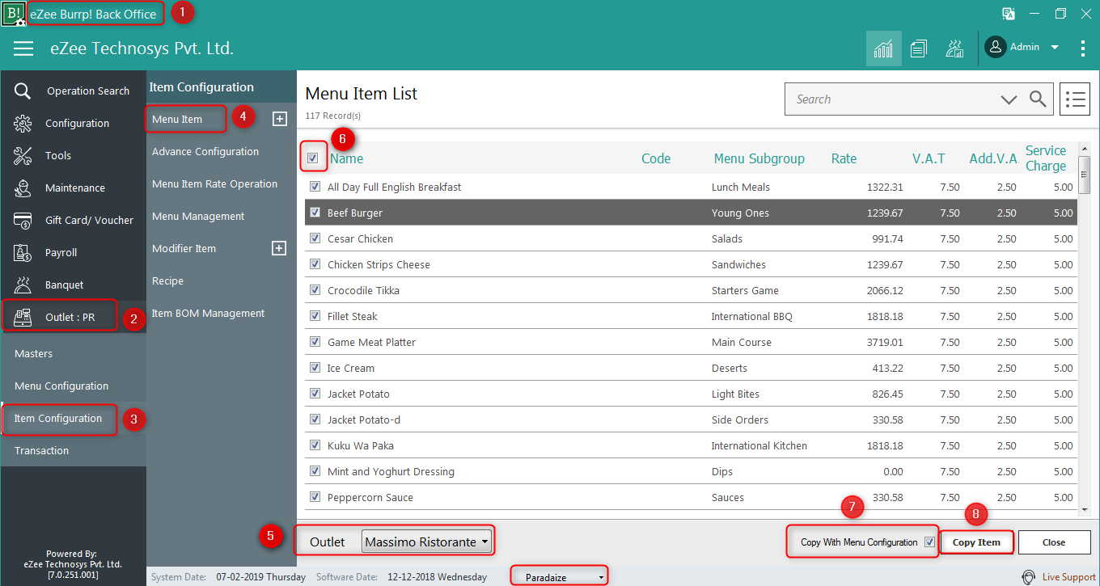
Task: Open Menu Item Rate Operation
Action: click(x=214, y=183)
